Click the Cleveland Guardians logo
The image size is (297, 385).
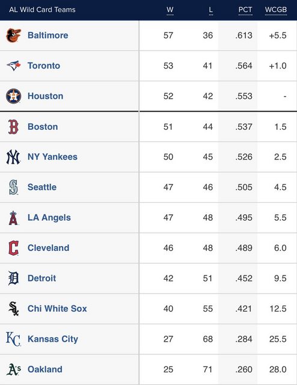pos(13,248)
